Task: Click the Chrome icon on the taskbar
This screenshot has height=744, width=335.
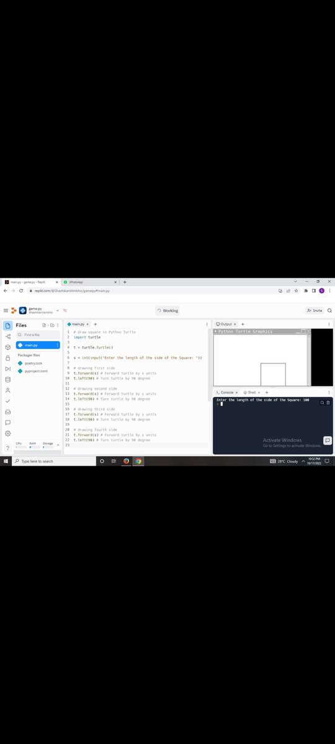Action: [138, 461]
